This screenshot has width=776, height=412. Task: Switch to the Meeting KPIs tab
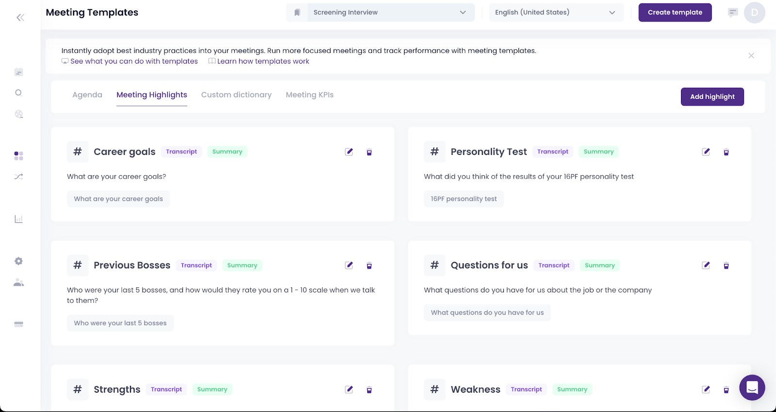(x=309, y=95)
